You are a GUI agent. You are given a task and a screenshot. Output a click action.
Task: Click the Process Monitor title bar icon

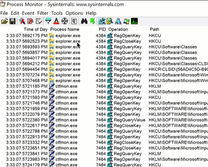point(2,4)
